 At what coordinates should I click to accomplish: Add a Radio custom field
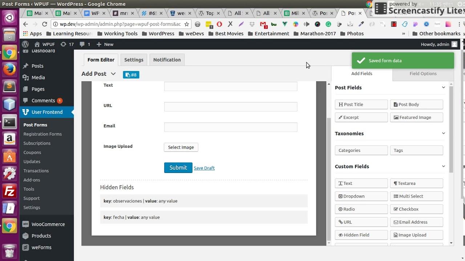361,209
